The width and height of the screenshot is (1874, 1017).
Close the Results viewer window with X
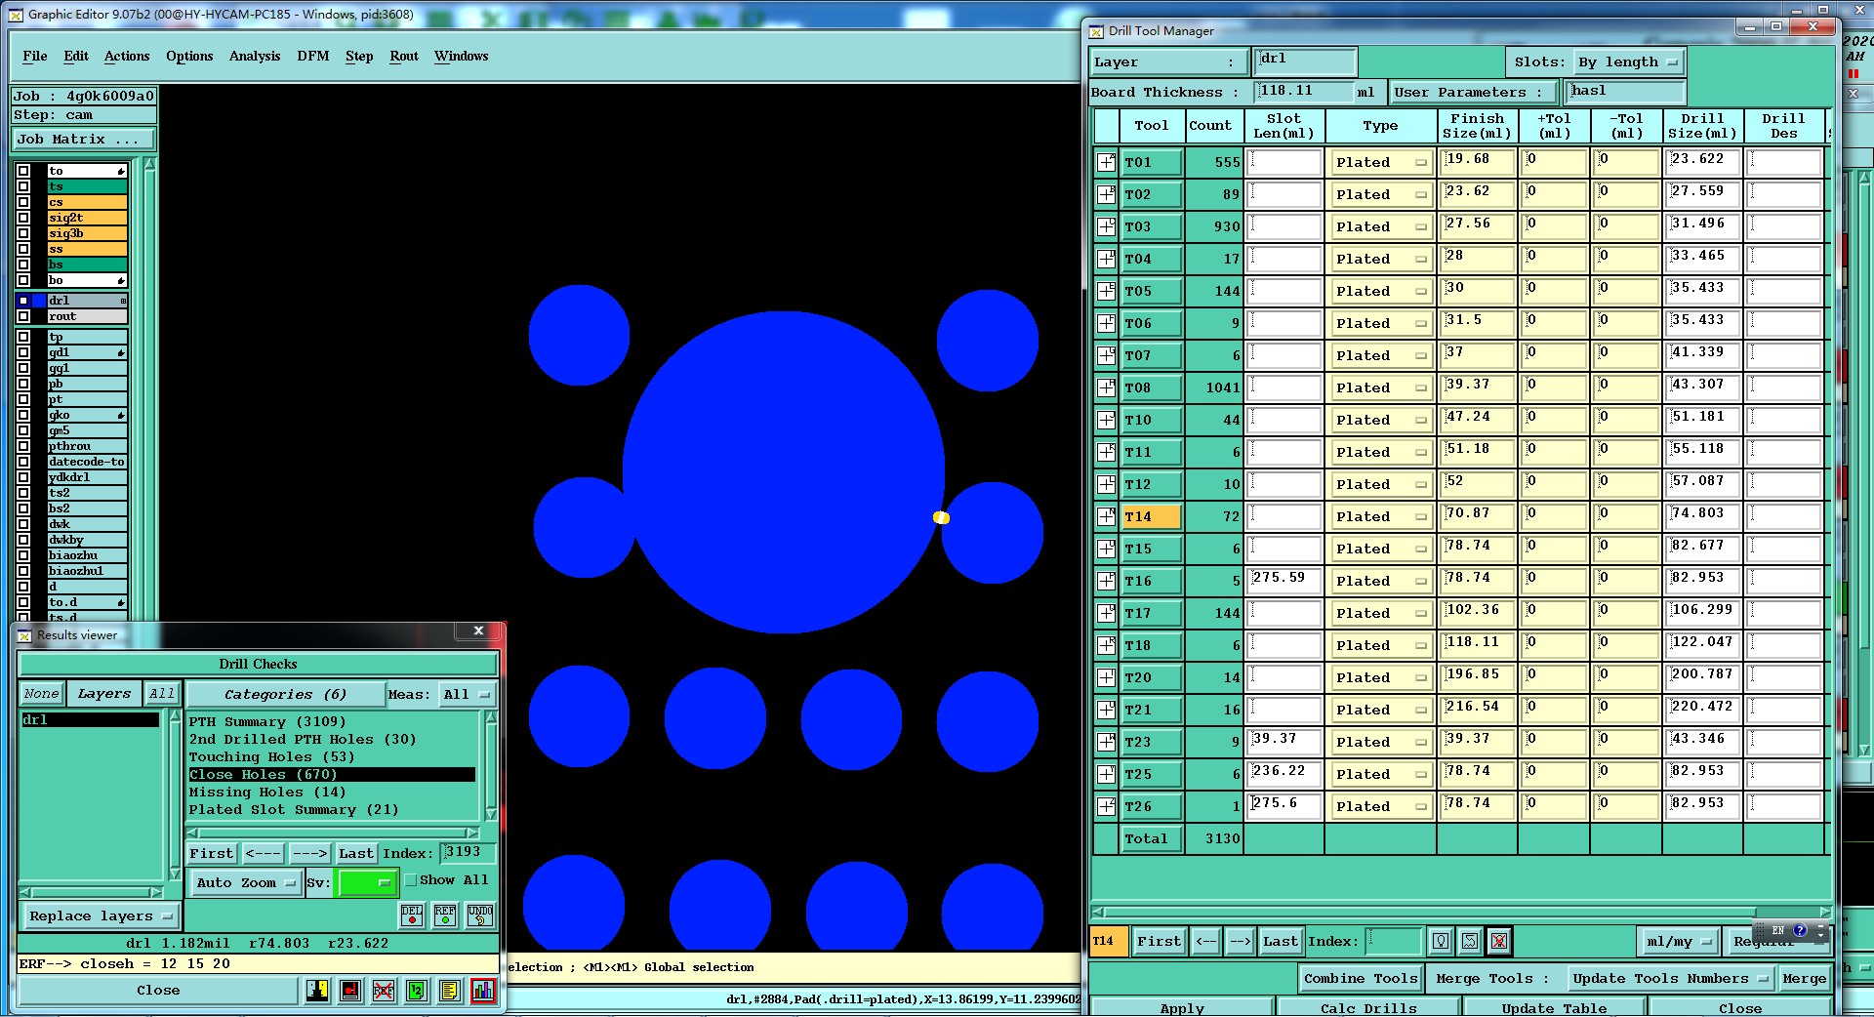[478, 631]
